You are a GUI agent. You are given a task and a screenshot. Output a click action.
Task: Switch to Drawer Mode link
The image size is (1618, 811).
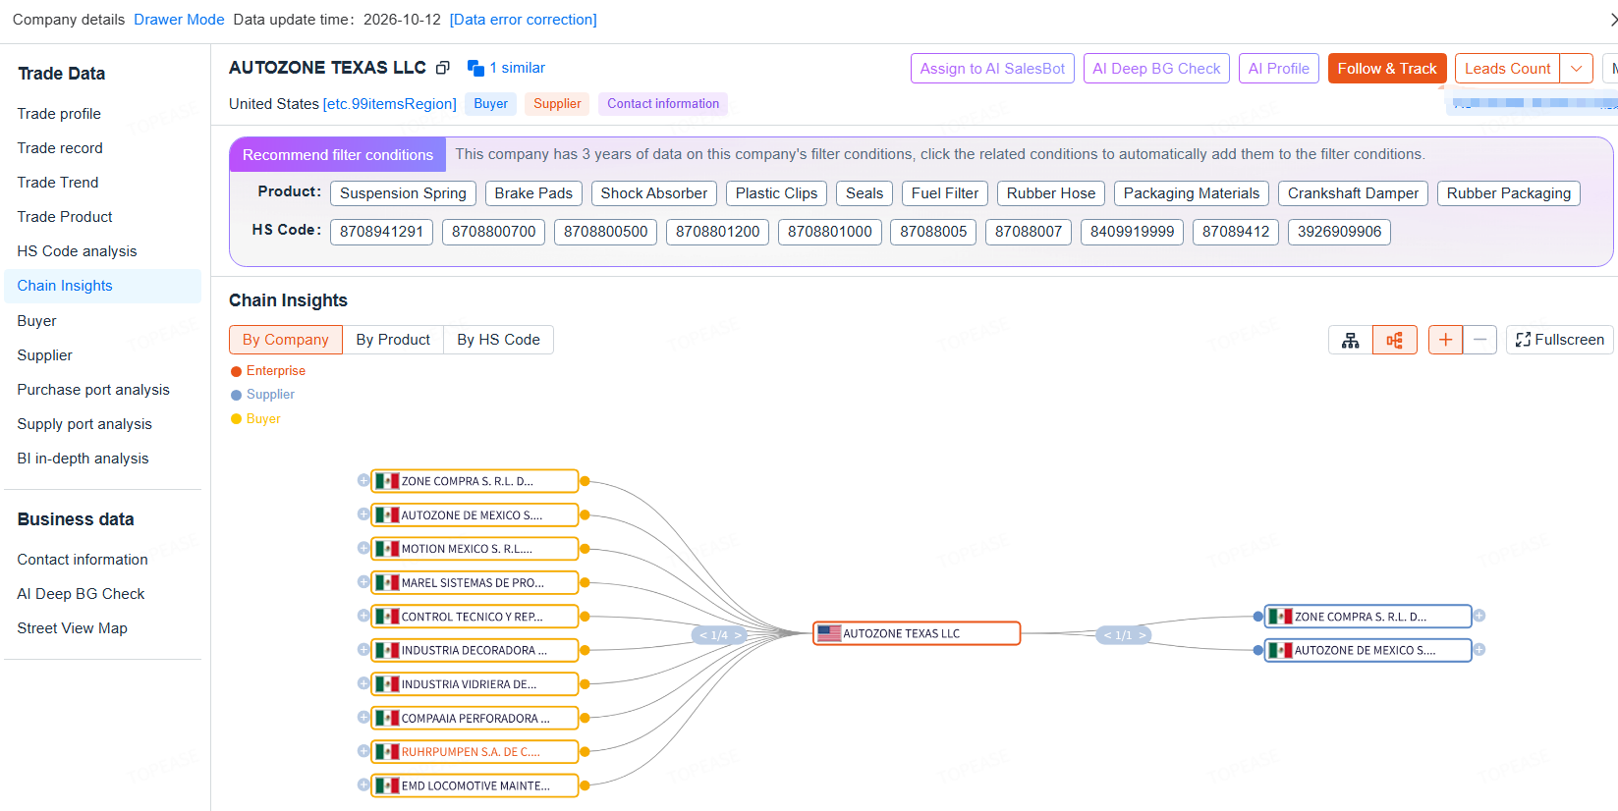click(179, 20)
